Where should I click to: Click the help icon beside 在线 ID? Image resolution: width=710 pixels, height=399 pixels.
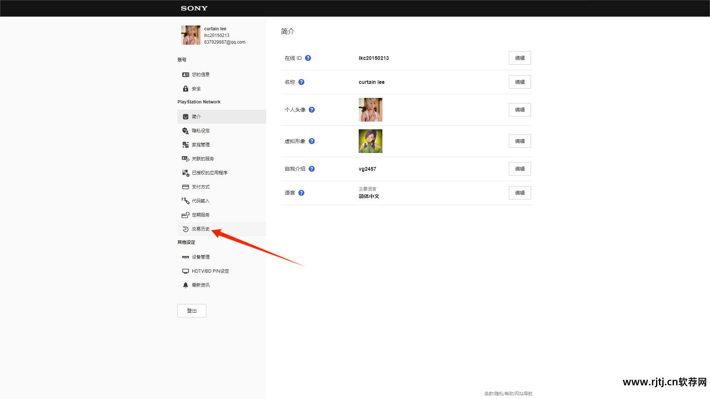coord(308,58)
